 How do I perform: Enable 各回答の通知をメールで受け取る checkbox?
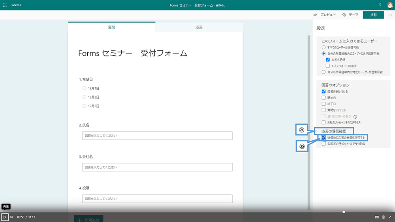point(324,144)
